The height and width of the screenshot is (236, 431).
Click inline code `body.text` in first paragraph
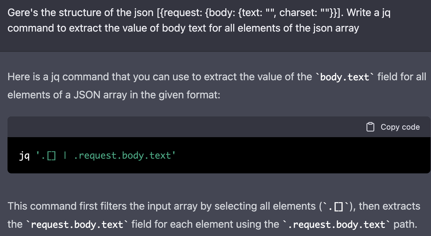pyautogui.click(x=344, y=77)
